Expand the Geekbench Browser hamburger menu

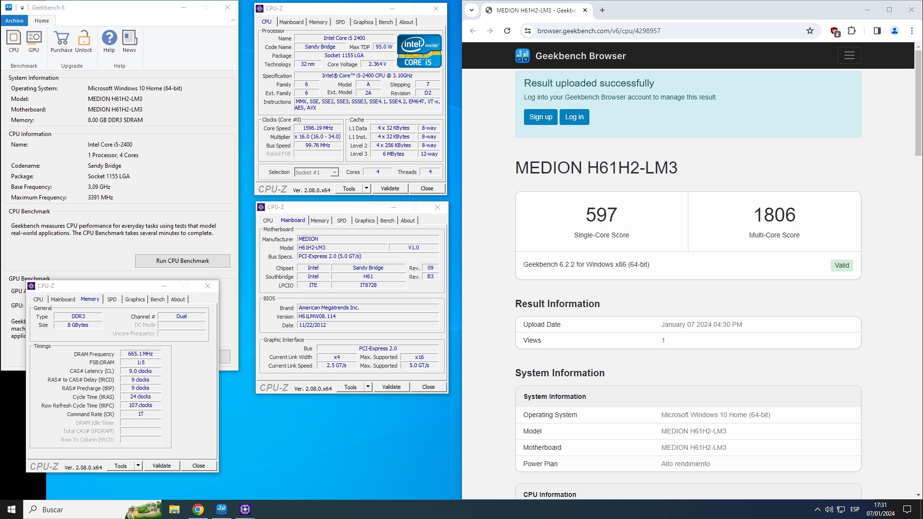849,56
